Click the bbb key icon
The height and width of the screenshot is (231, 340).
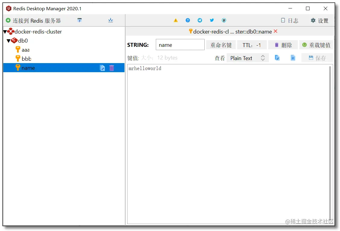click(x=18, y=59)
